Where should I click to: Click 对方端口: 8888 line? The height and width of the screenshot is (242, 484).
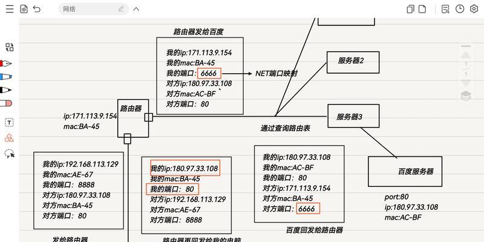(x=176, y=220)
